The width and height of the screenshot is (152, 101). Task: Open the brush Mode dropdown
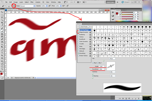point(28,6)
